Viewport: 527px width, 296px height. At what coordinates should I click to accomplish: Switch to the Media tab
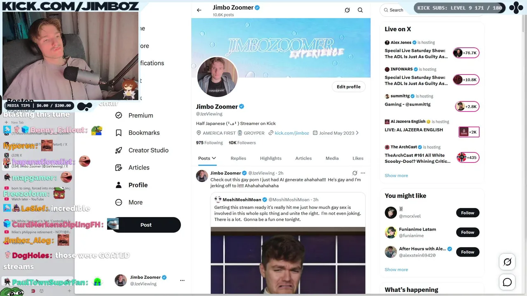pos(332,158)
